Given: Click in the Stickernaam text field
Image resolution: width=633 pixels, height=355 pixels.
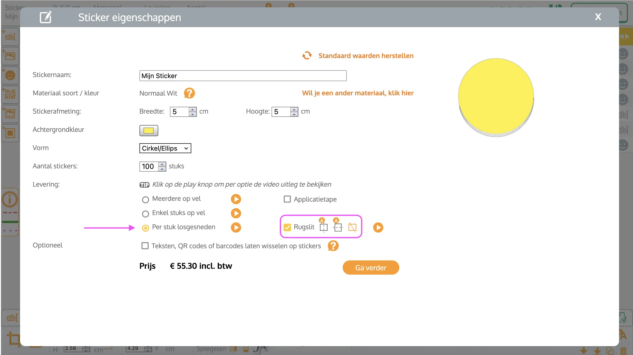Looking at the screenshot, I should [x=243, y=76].
